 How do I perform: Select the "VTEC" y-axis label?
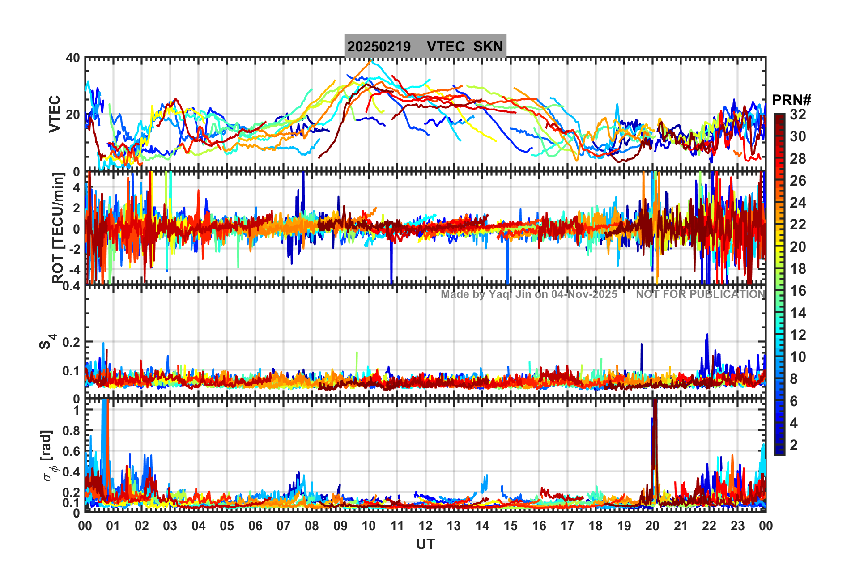55,114
